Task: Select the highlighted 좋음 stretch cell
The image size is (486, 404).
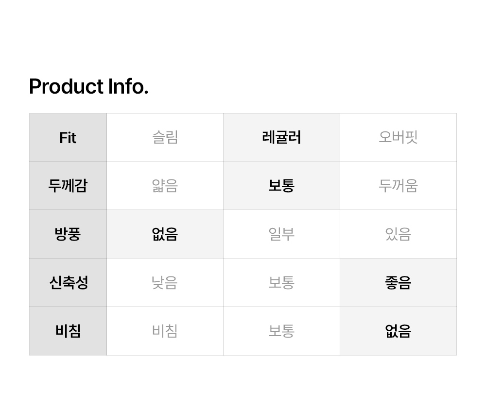Action: 398,283
